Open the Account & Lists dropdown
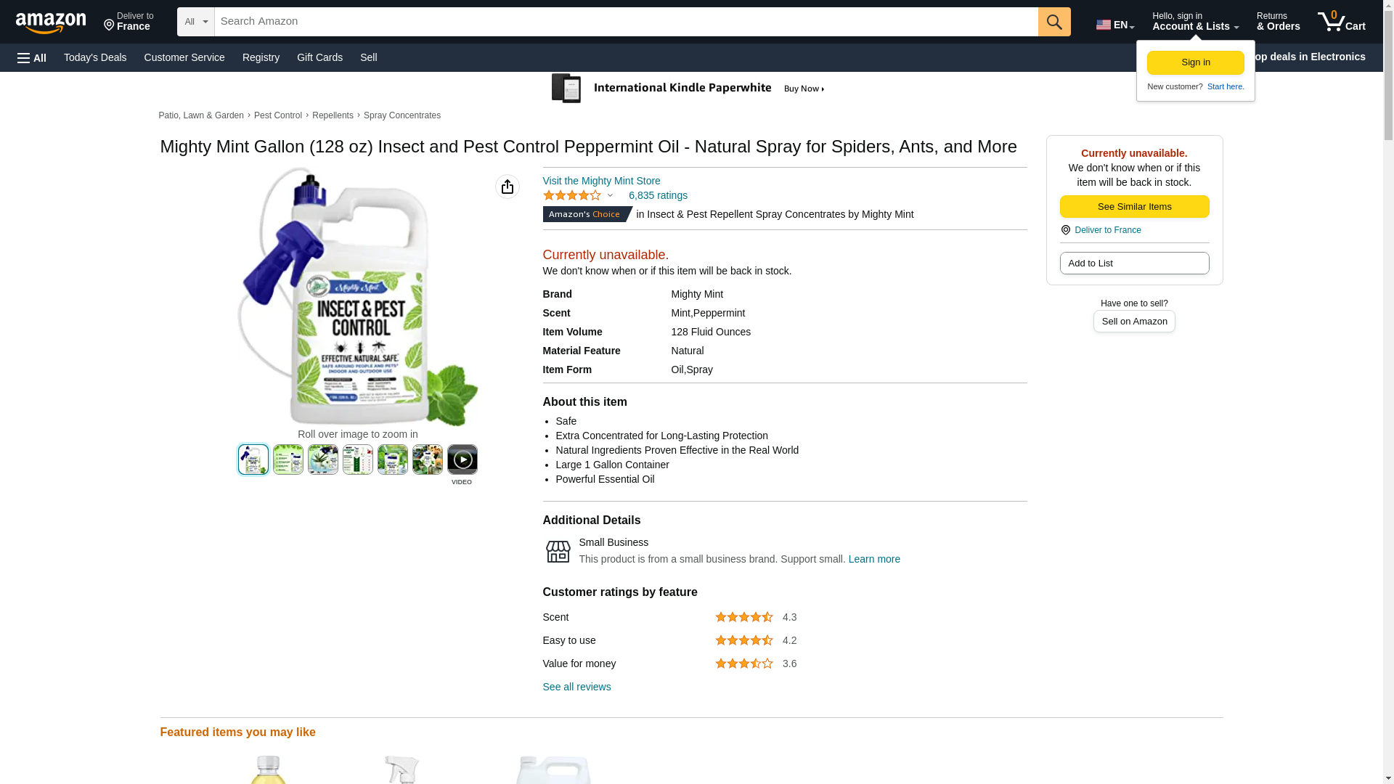The image size is (1394, 784). 1195,22
